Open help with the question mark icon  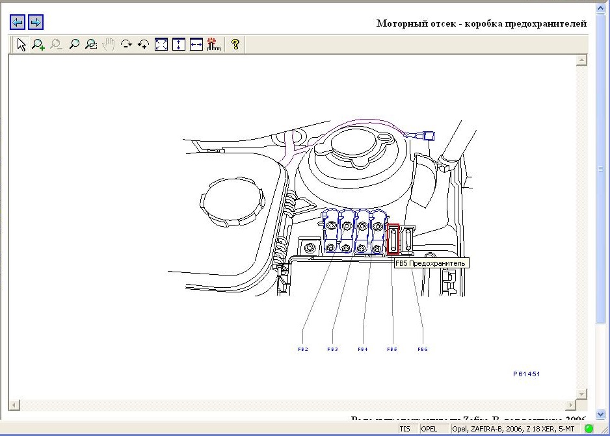pyautogui.click(x=235, y=44)
